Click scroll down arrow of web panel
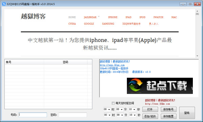This screenshot has height=122, width=203. point(197,56)
